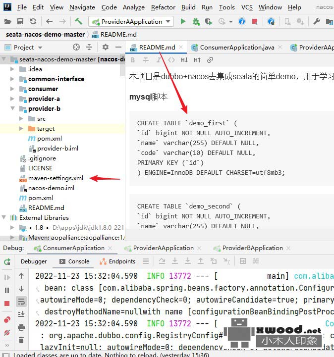Viewport: 334px width, 357px height.
Task: Click seata-nacos-demo-master breadcrumb
Action: [45, 34]
